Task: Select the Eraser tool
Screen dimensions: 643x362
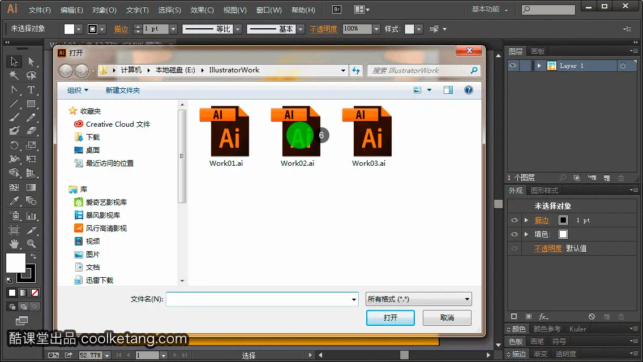Action: click(x=31, y=131)
